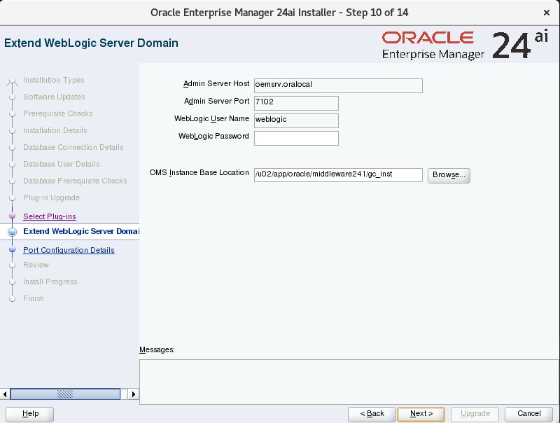Go back to the previous step
The width and height of the screenshot is (560, 423).
tap(372, 414)
